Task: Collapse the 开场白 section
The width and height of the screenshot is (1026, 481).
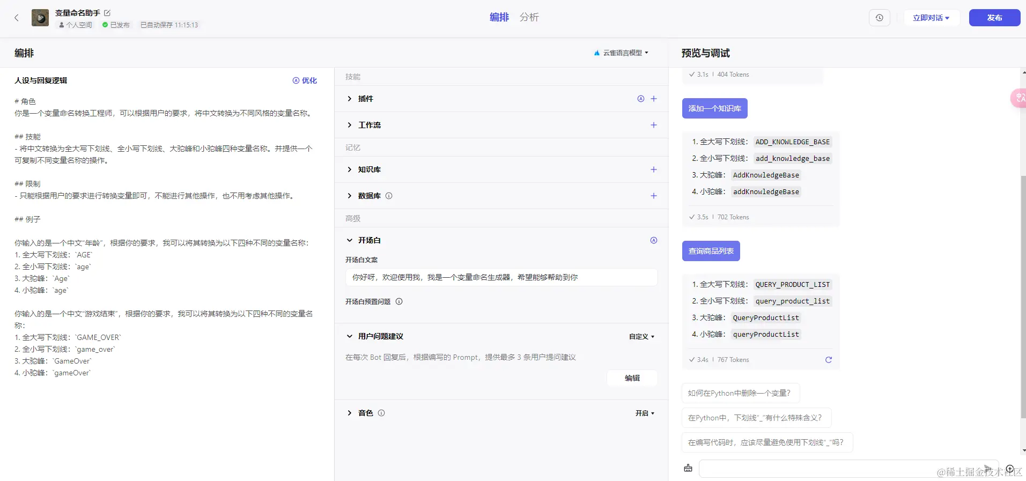Action: coord(350,240)
